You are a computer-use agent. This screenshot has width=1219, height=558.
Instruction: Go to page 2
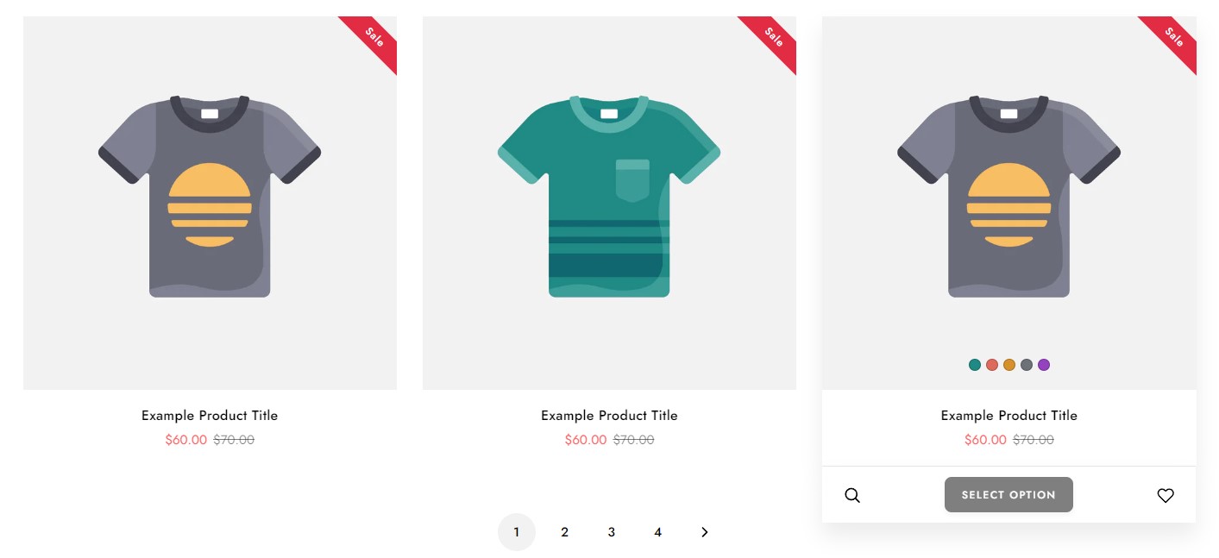click(564, 532)
